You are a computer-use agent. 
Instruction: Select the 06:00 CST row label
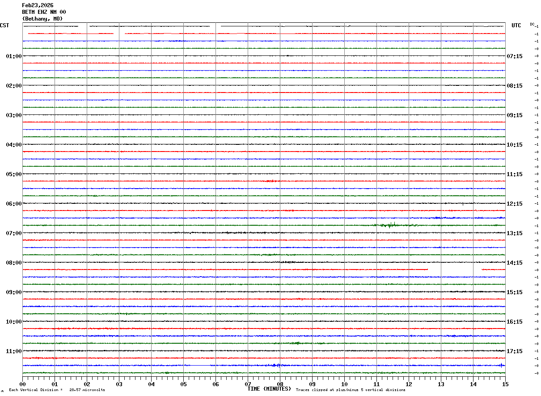[13, 204]
